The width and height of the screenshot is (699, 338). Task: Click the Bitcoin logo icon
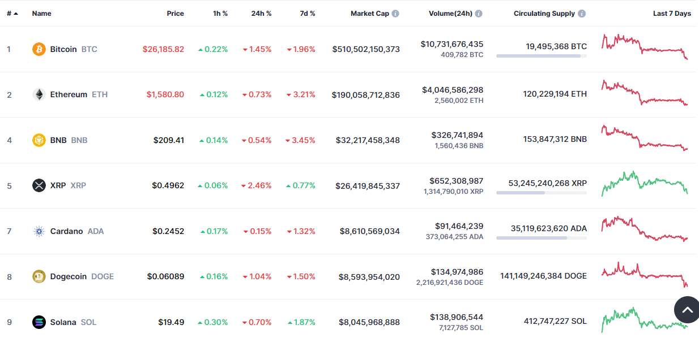point(39,49)
